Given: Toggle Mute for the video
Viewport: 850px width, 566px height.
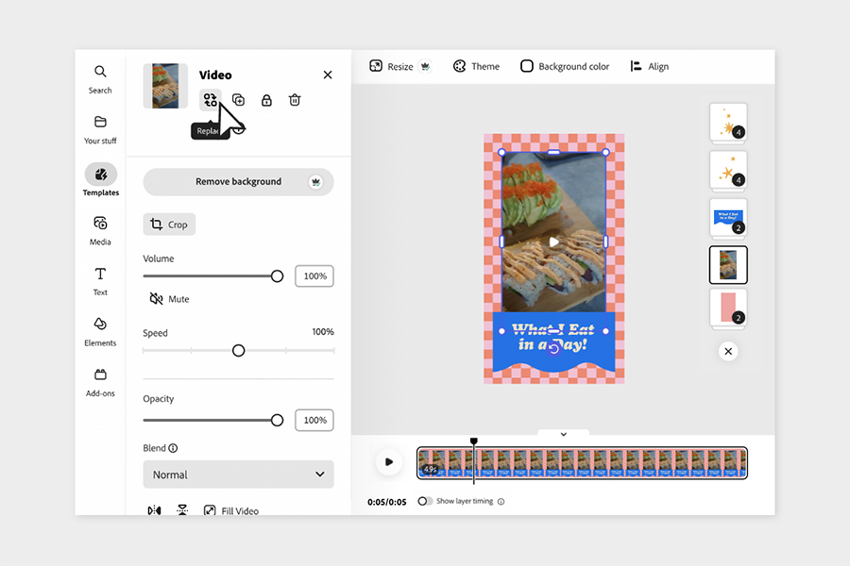Looking at the screenshot, I should (x=170, y=299).
